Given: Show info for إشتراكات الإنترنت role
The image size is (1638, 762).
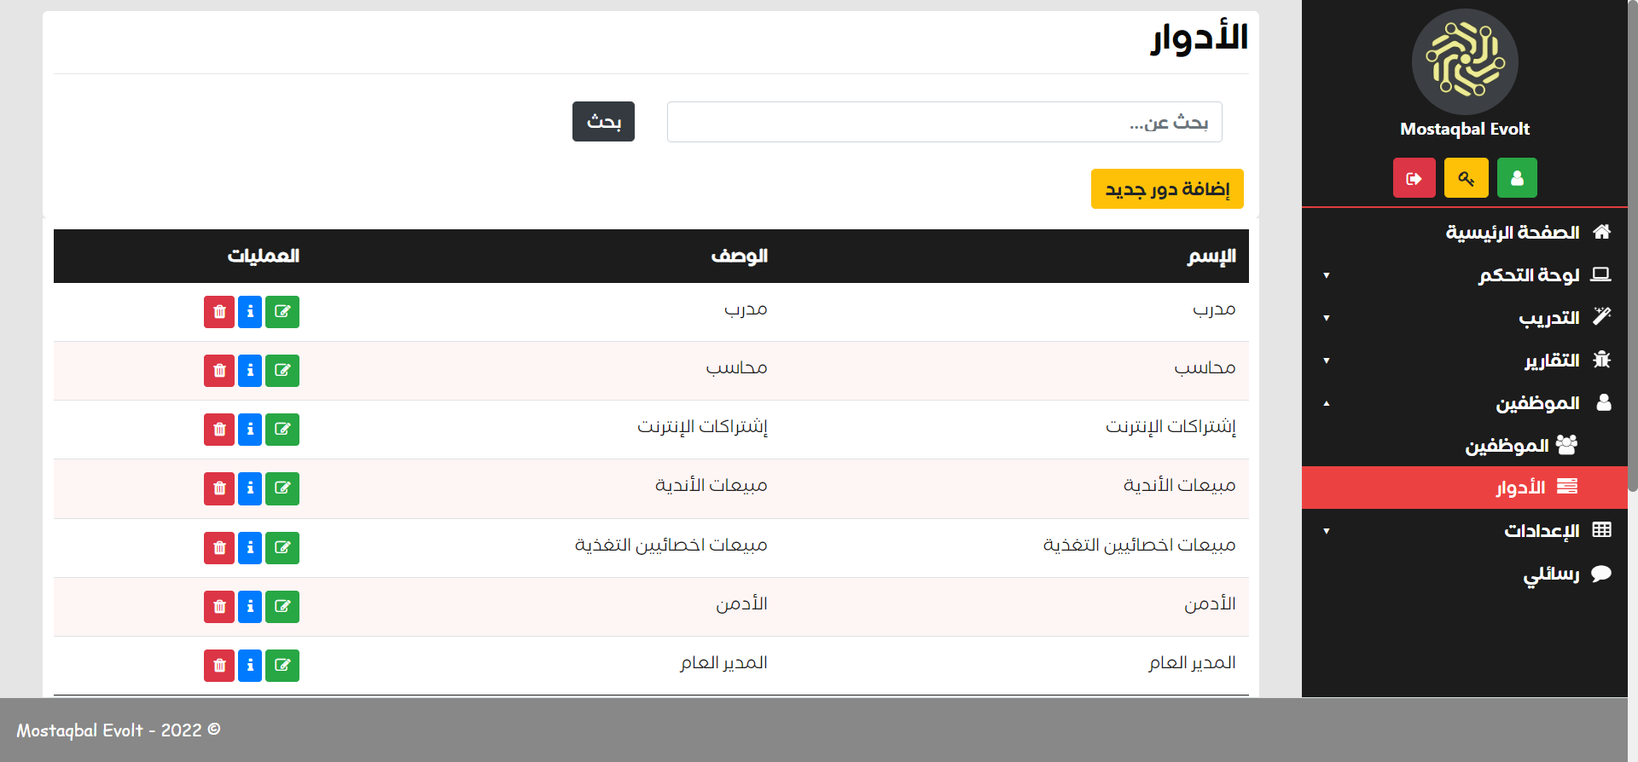Looking at the screenshot, I should (250, 430).
